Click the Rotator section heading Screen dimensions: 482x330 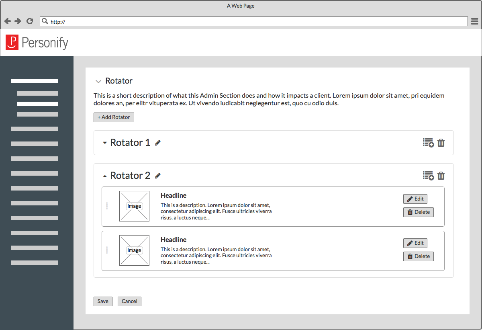pyautogui.click(x=119, y=81)
